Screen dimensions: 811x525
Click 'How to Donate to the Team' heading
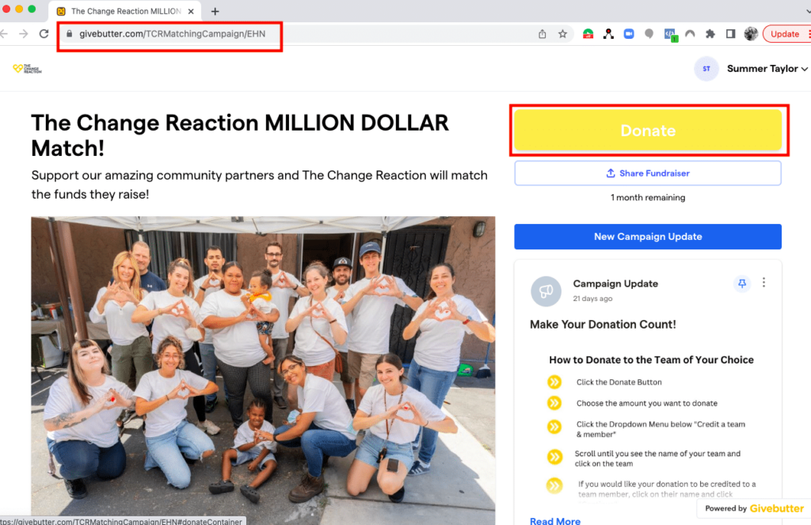click(651, 360)
